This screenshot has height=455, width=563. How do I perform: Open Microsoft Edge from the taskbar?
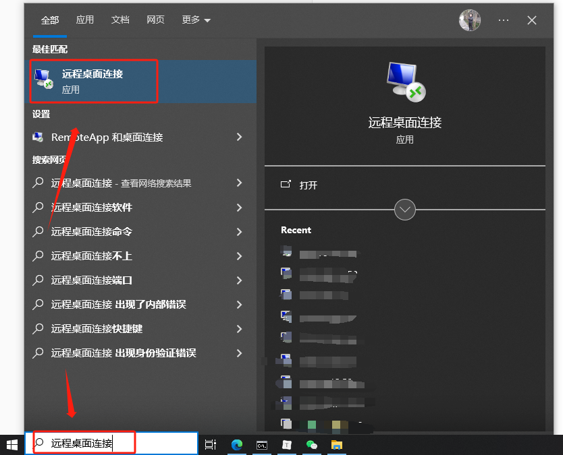point(236,445)
